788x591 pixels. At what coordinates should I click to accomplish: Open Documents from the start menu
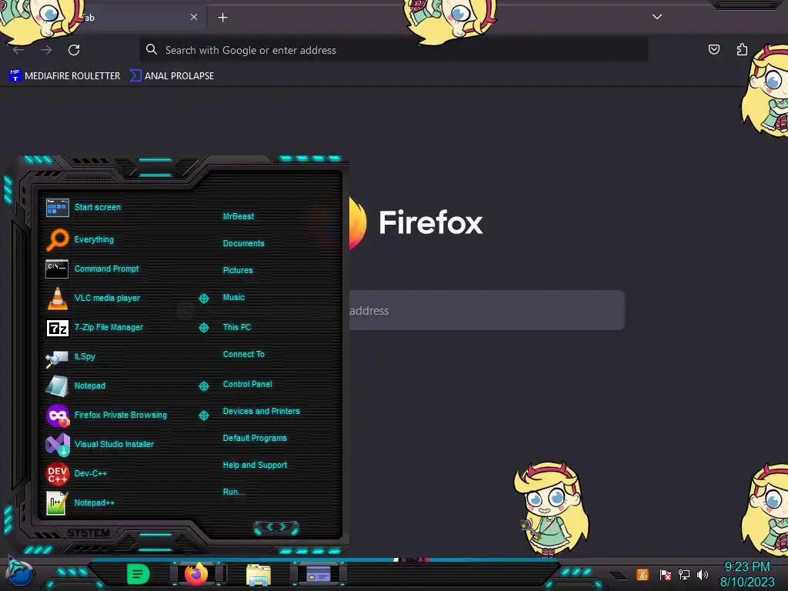243,243
